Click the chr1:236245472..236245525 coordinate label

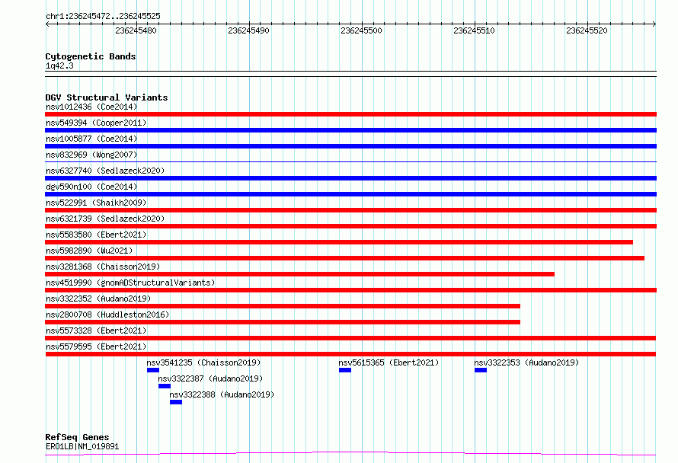pos(103,17)
